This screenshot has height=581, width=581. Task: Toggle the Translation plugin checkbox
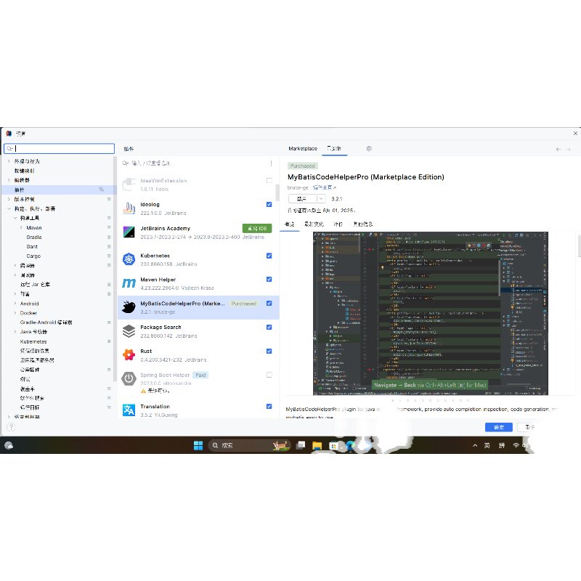tap(269, 406)
